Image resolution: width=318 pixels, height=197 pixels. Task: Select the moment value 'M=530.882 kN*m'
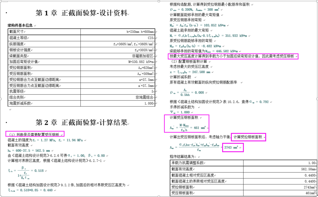[x=141, y=62]
